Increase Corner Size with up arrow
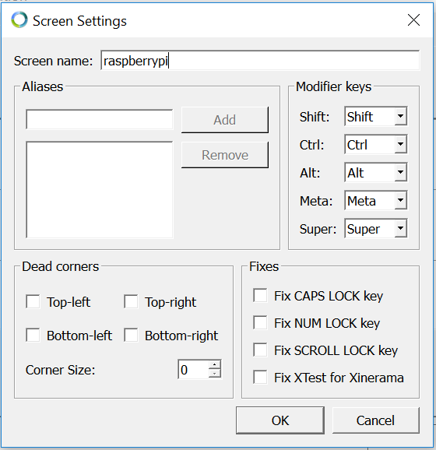This screenshot has width=436, height=450. [x=214, y=364]
